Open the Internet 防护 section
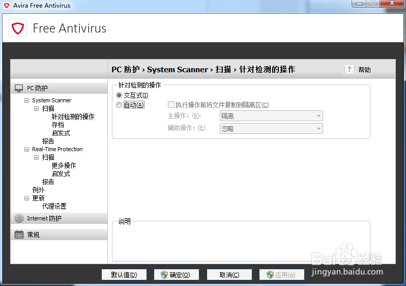 tap(59, 218)
